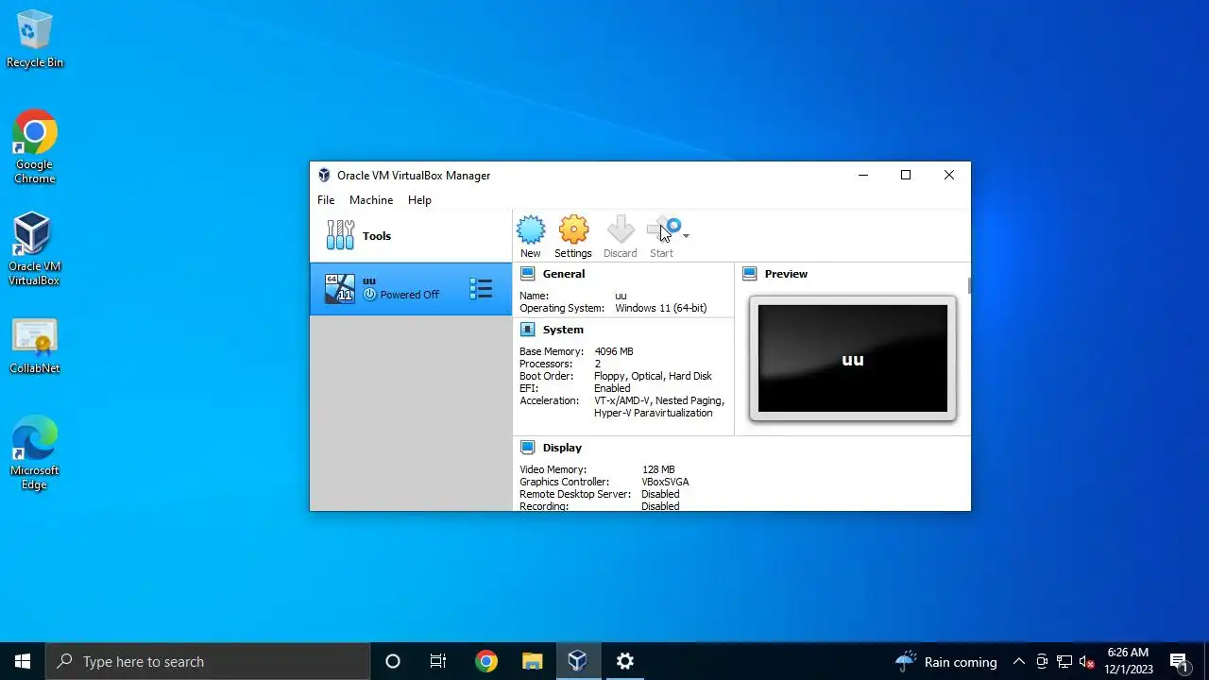Screen dimensions: 1209x680
Task: Click the System section chip icon
Action: tap(527, 330)
